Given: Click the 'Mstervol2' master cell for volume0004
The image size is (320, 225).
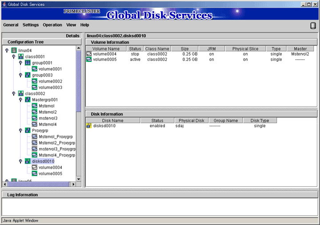Looking at the screenshot, I should tap(300, 54).
